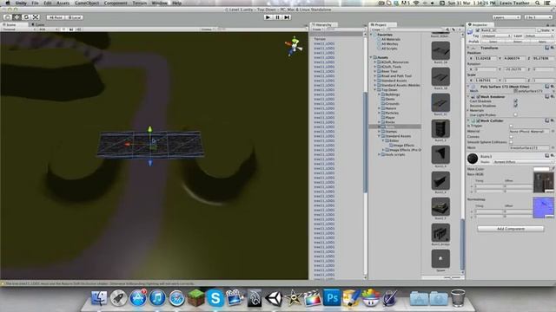Toggle the Pivot handle position button
The width and height of the screenshot is (556, 312).
click(x=56, y=17)
